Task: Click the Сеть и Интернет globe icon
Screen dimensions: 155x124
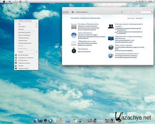Action: 74,35
